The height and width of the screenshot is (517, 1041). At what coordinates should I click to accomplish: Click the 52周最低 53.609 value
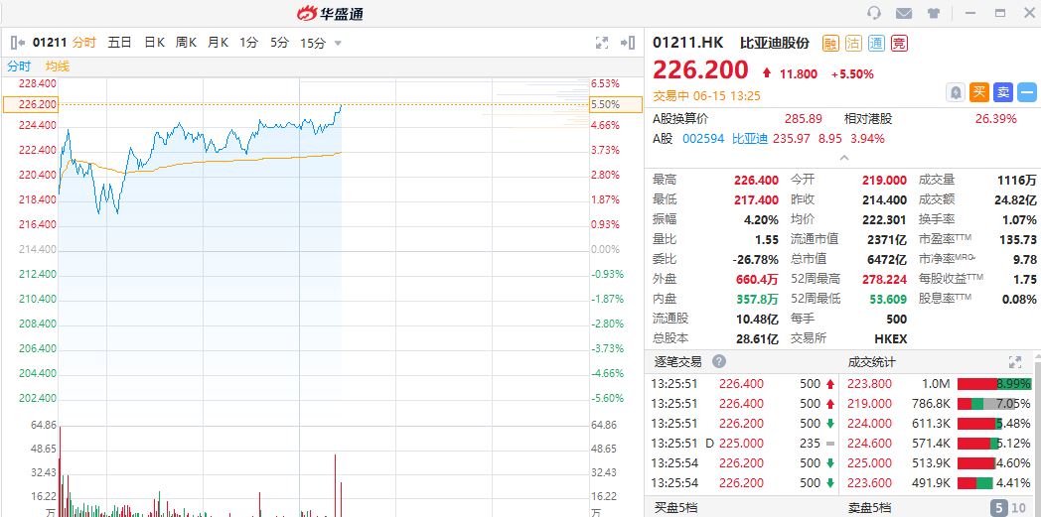point(889,299)
